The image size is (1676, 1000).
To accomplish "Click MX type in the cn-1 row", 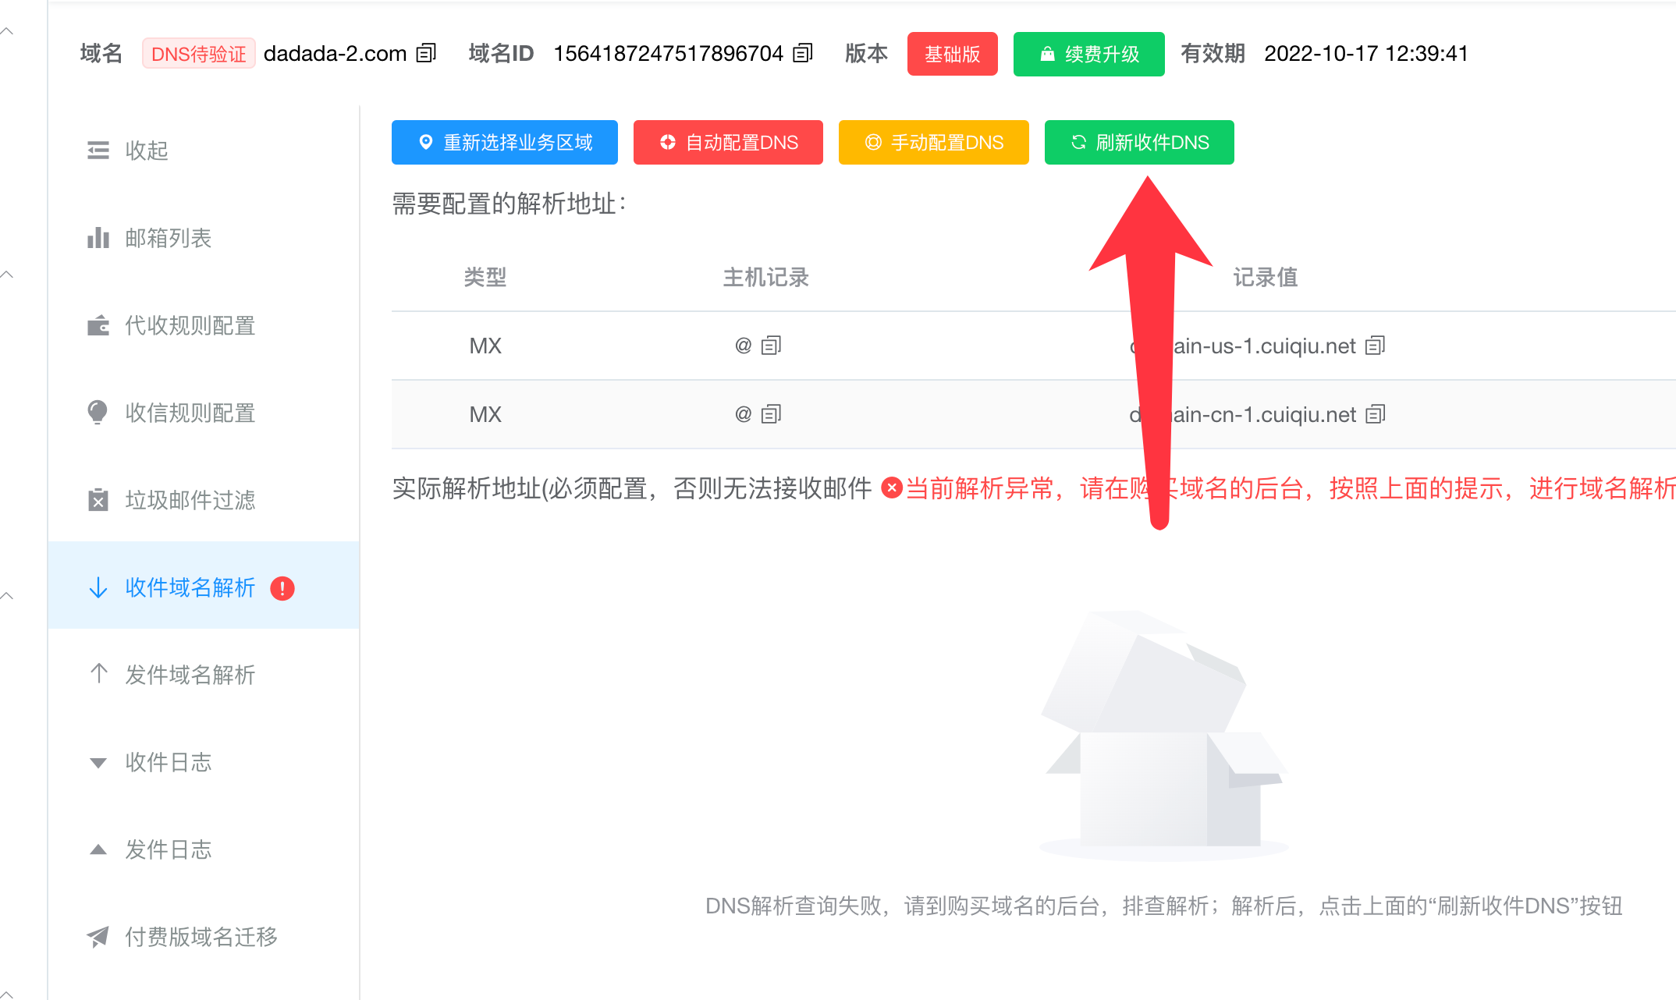I will [x=485, y=414].
